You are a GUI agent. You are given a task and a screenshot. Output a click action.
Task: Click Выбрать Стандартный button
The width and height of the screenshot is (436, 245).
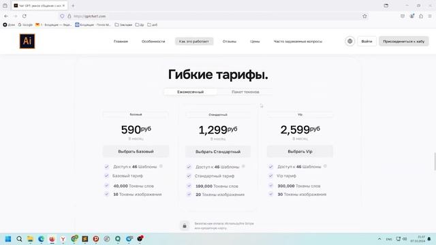tap(218, 152)
